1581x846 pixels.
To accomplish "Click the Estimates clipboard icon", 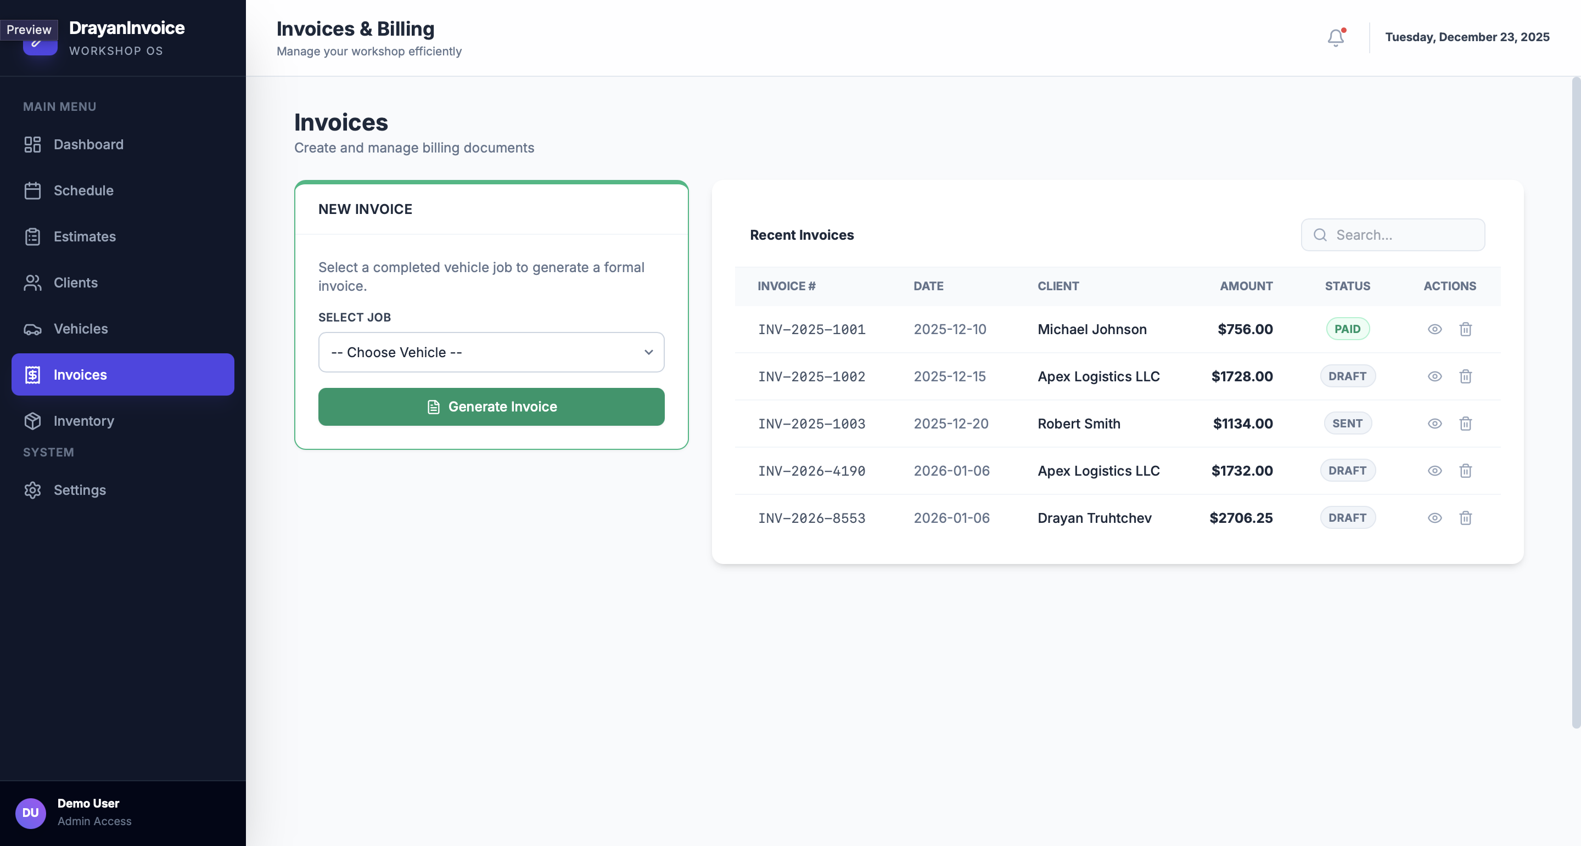I will pyautogui.click(x=32, y=236).
